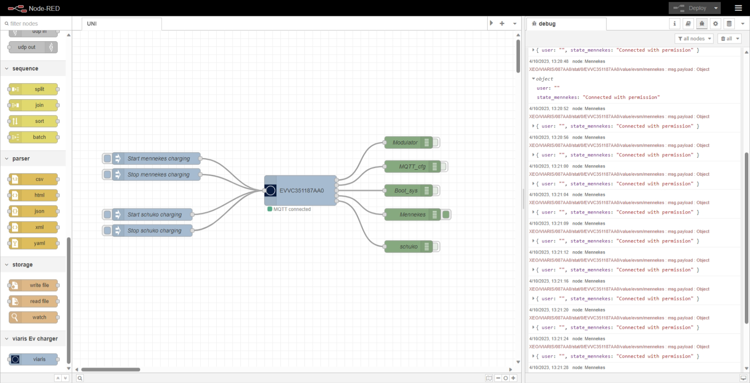Viewport: 750px width, 383px height.
Task: Open the flow list dropdown arrow
Action: point(515,24)
